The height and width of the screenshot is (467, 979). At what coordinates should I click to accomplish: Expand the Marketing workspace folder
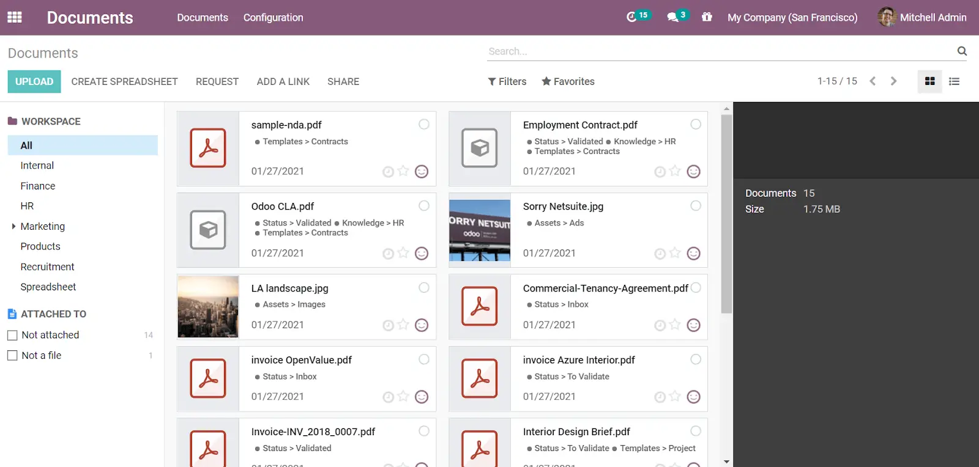pos(13,226)
